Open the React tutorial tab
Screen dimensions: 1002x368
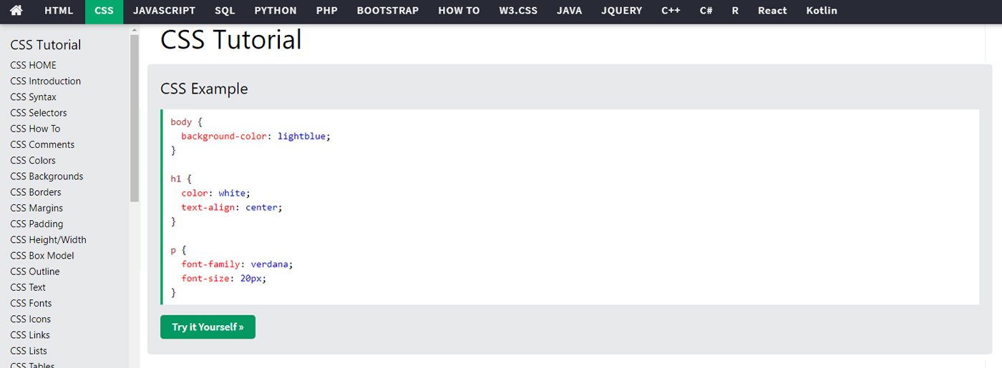pos(772,11)
